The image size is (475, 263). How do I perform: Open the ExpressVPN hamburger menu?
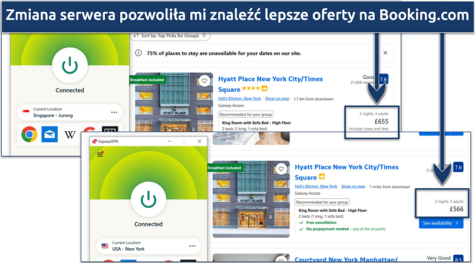[x=100, y=154]
